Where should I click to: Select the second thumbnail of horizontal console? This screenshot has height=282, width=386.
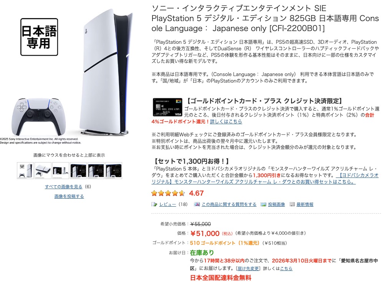point(43,171)
